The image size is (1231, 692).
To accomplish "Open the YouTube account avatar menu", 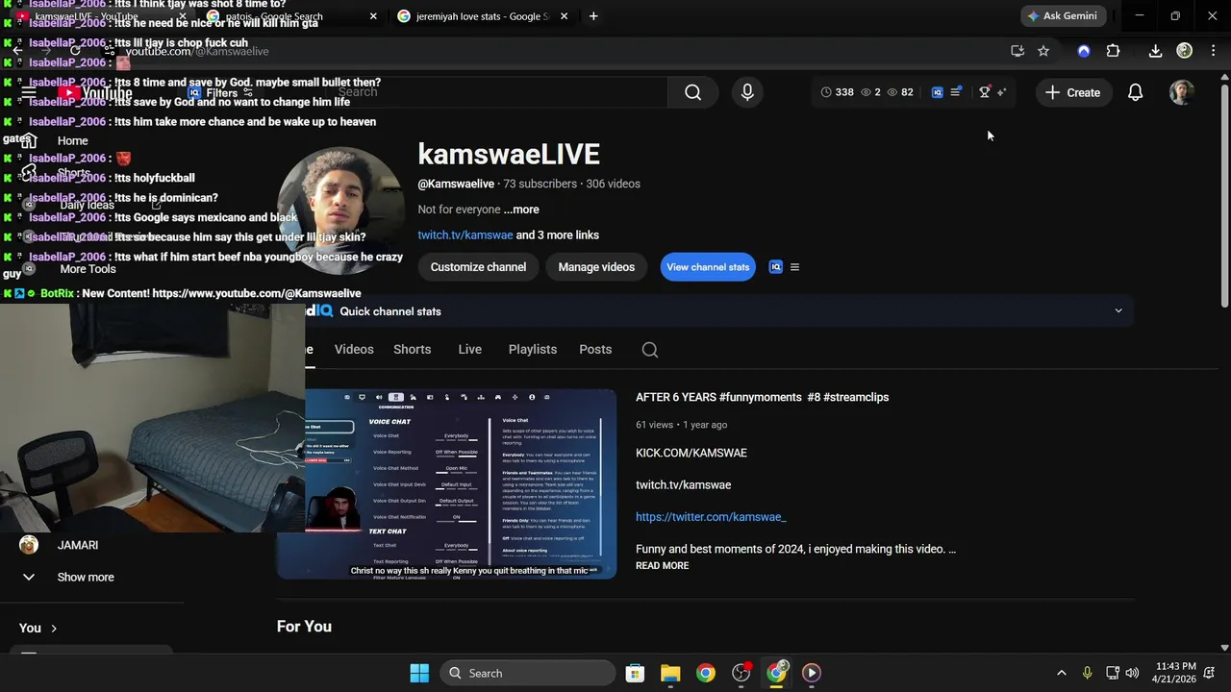I will pyautogui.click(x=1182, y=92).
